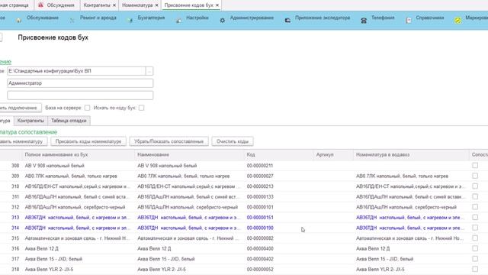Click Очистить коды button
Image resolution: width=488 pixels, height=275 pixels.
[x=233, y=141]
